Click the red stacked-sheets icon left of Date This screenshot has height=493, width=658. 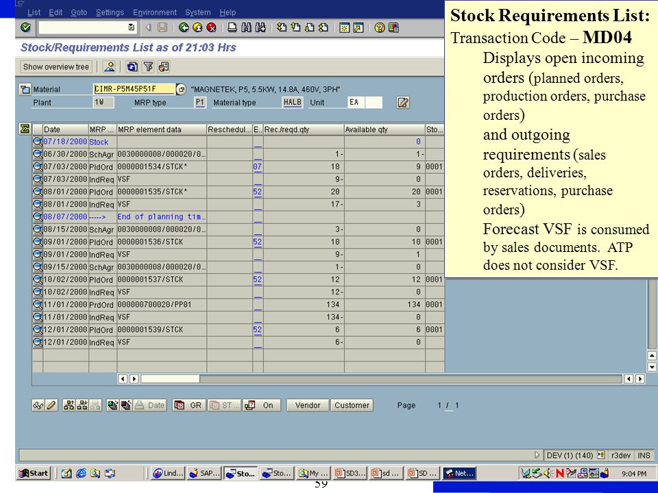tap(126, 405)
